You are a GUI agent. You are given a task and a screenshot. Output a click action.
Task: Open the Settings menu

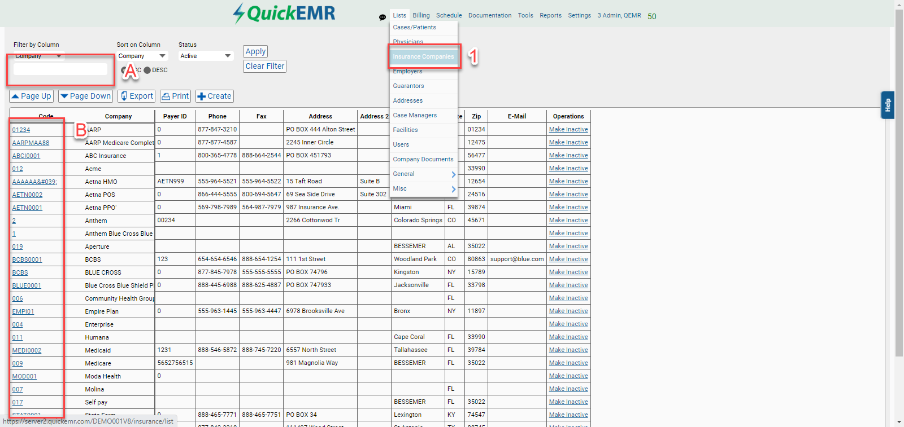pyautogui.click(x=579, y=15)
